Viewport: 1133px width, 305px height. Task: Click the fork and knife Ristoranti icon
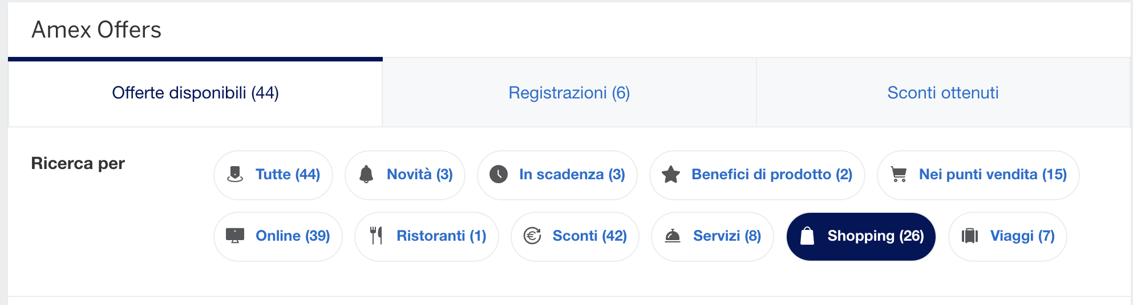point(376,236)
